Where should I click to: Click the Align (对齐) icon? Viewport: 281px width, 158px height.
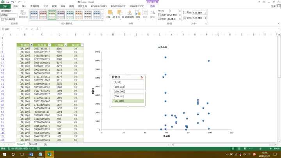138,14
